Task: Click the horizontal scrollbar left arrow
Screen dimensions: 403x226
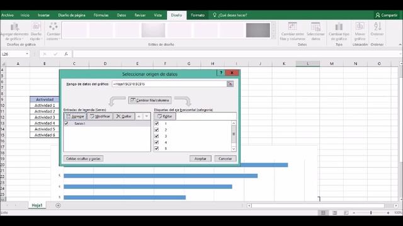Action: pyautogui.click(x=249, y=206)
